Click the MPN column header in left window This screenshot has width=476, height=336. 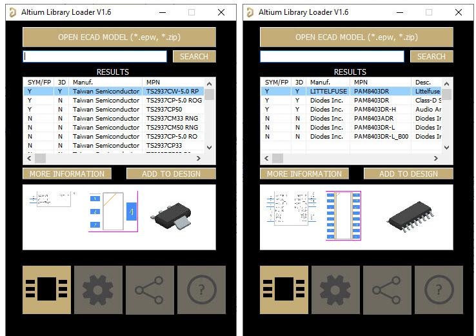tap(173, 83)
